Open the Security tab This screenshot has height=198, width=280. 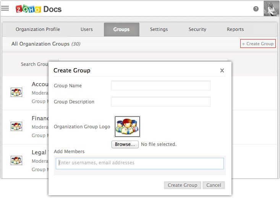coord(197,29)
